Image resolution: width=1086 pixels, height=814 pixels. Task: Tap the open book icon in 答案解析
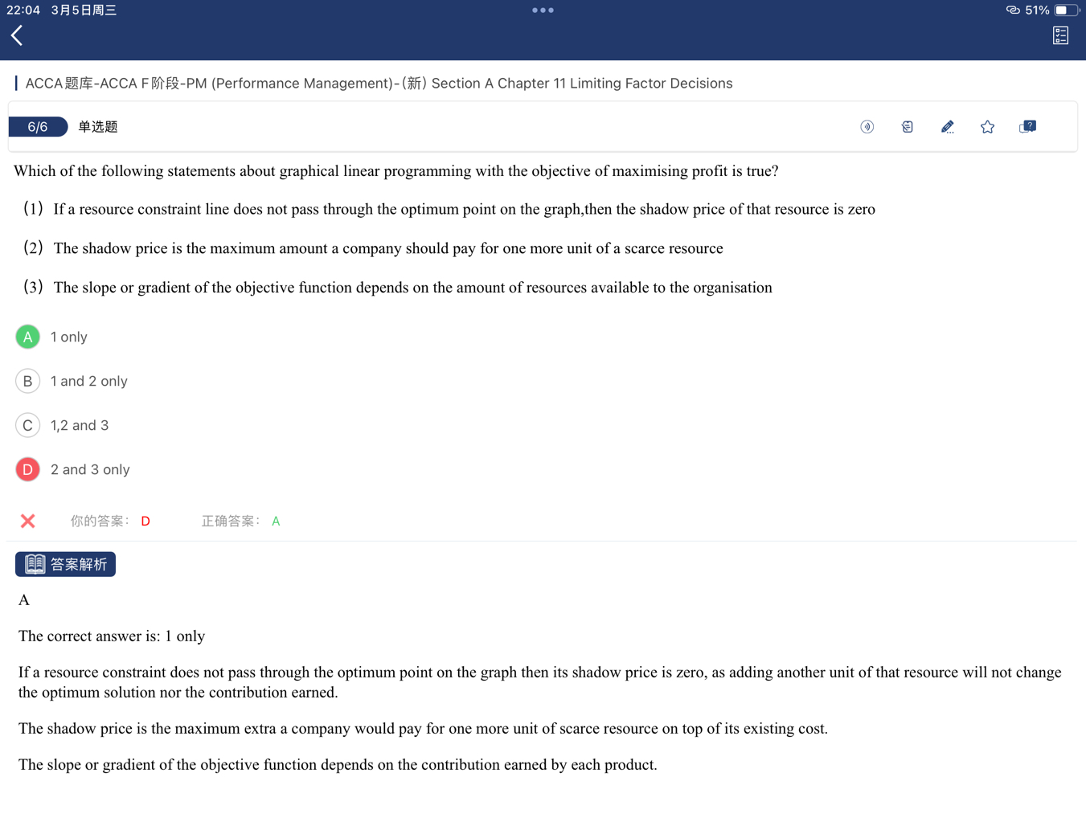click(35, 564)
